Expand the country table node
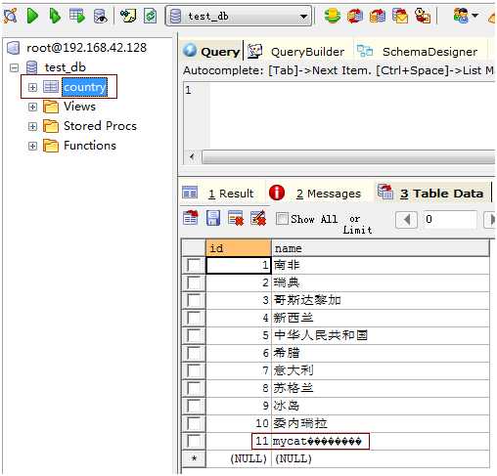 32,87
